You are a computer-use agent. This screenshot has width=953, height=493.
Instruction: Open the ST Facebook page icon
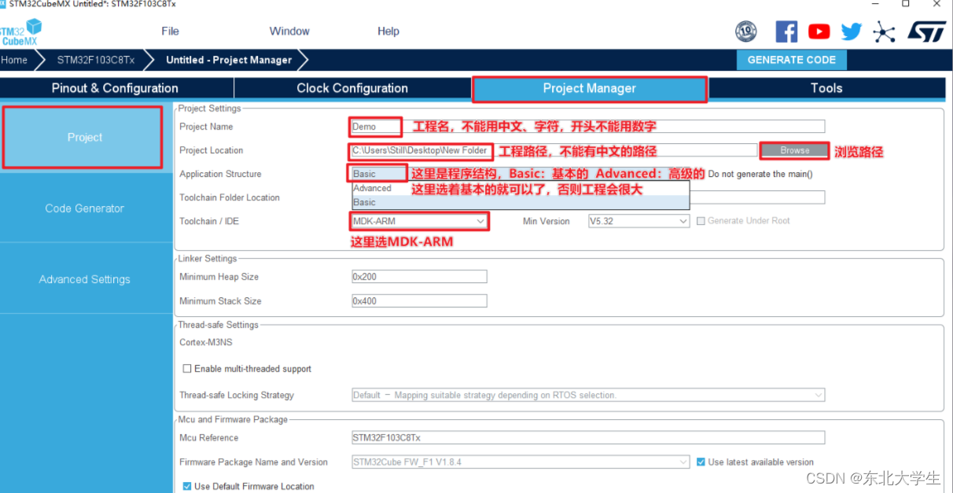(786, 31)
